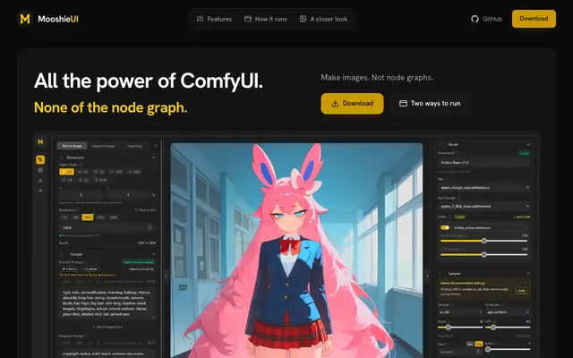Collapse the Dimensions section chevron
The image size is (573, 358).
(153, 158)
